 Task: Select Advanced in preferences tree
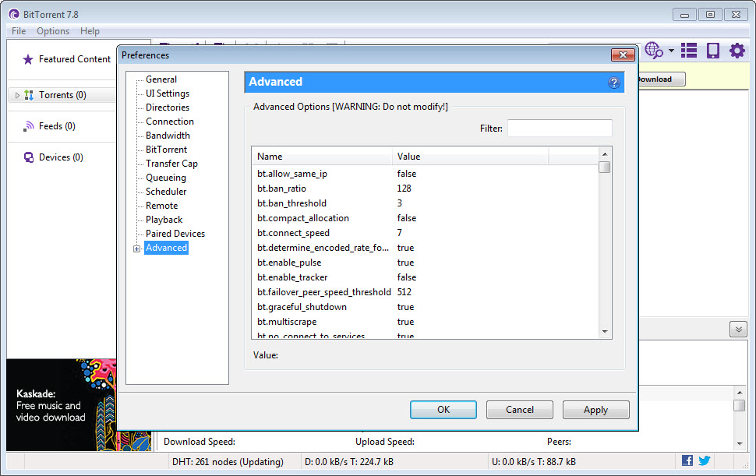(x=166, y=248)
